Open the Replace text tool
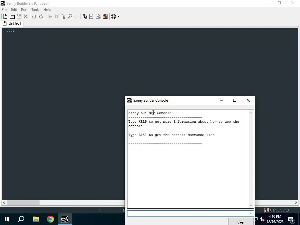The image size is (300, 225). tap(76, 16)
